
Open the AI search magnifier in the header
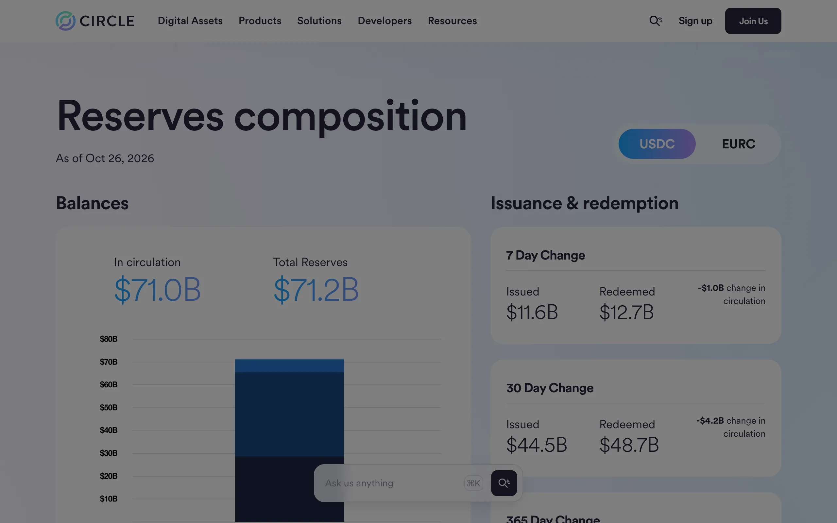(656, 21)
